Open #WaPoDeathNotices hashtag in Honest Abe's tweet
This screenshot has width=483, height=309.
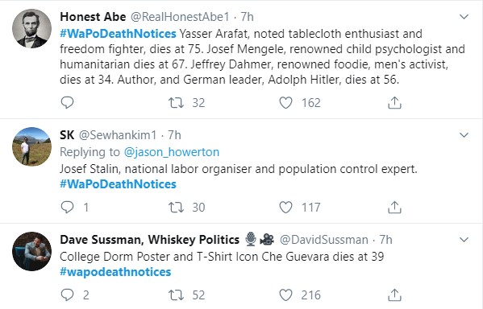pos(118,34)
